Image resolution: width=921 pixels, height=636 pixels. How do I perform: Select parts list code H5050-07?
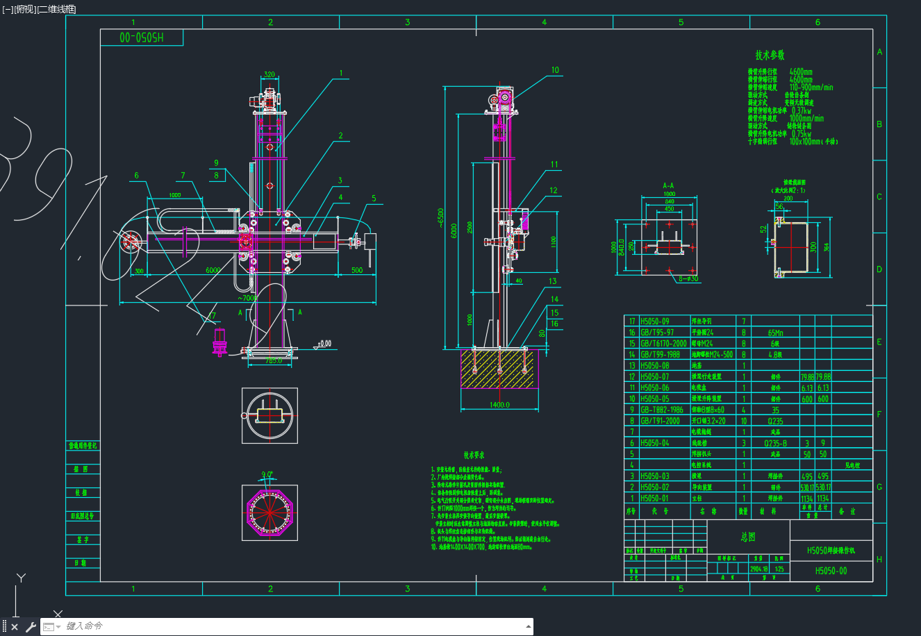tap(655, 377)
